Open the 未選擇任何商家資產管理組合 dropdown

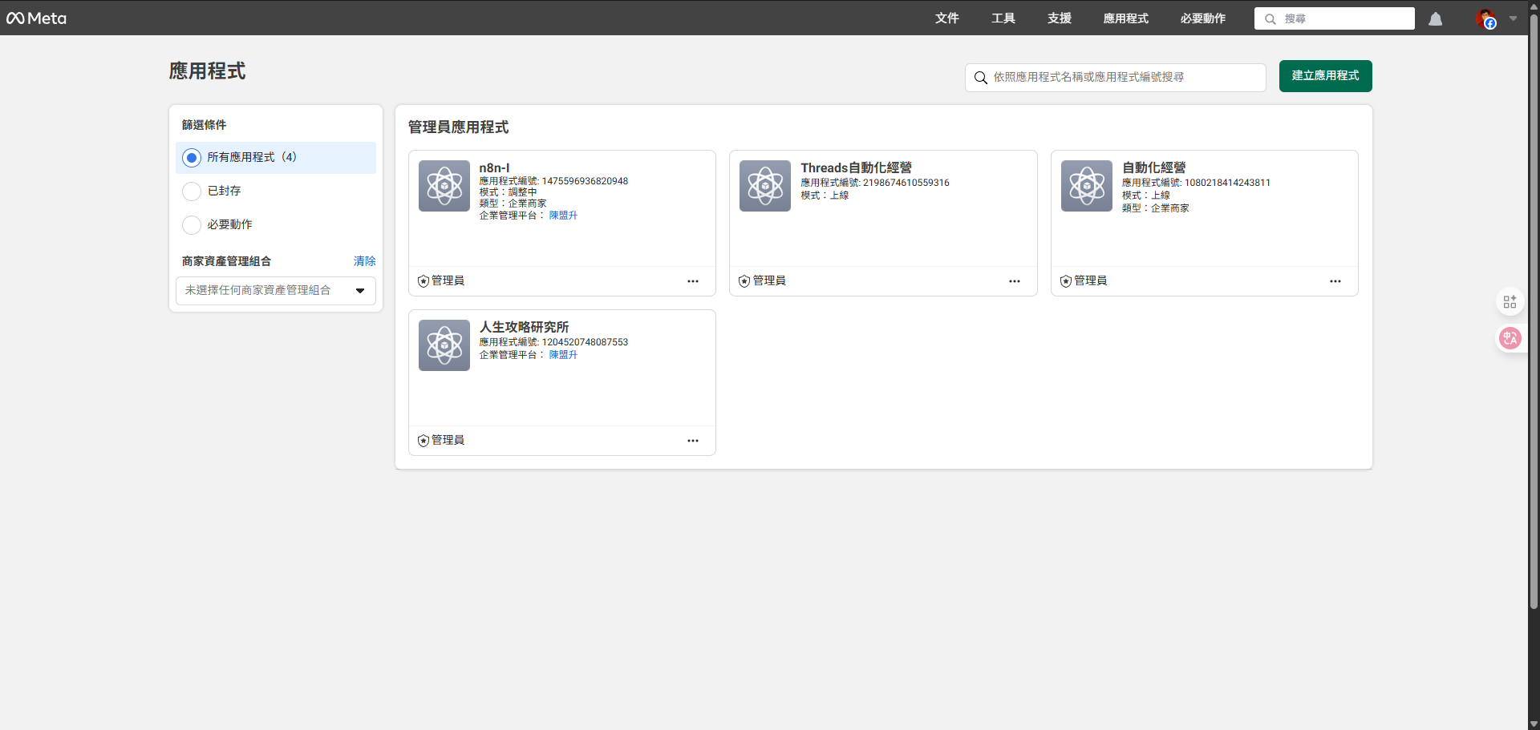pyautogui.click(x=275, y=290)
